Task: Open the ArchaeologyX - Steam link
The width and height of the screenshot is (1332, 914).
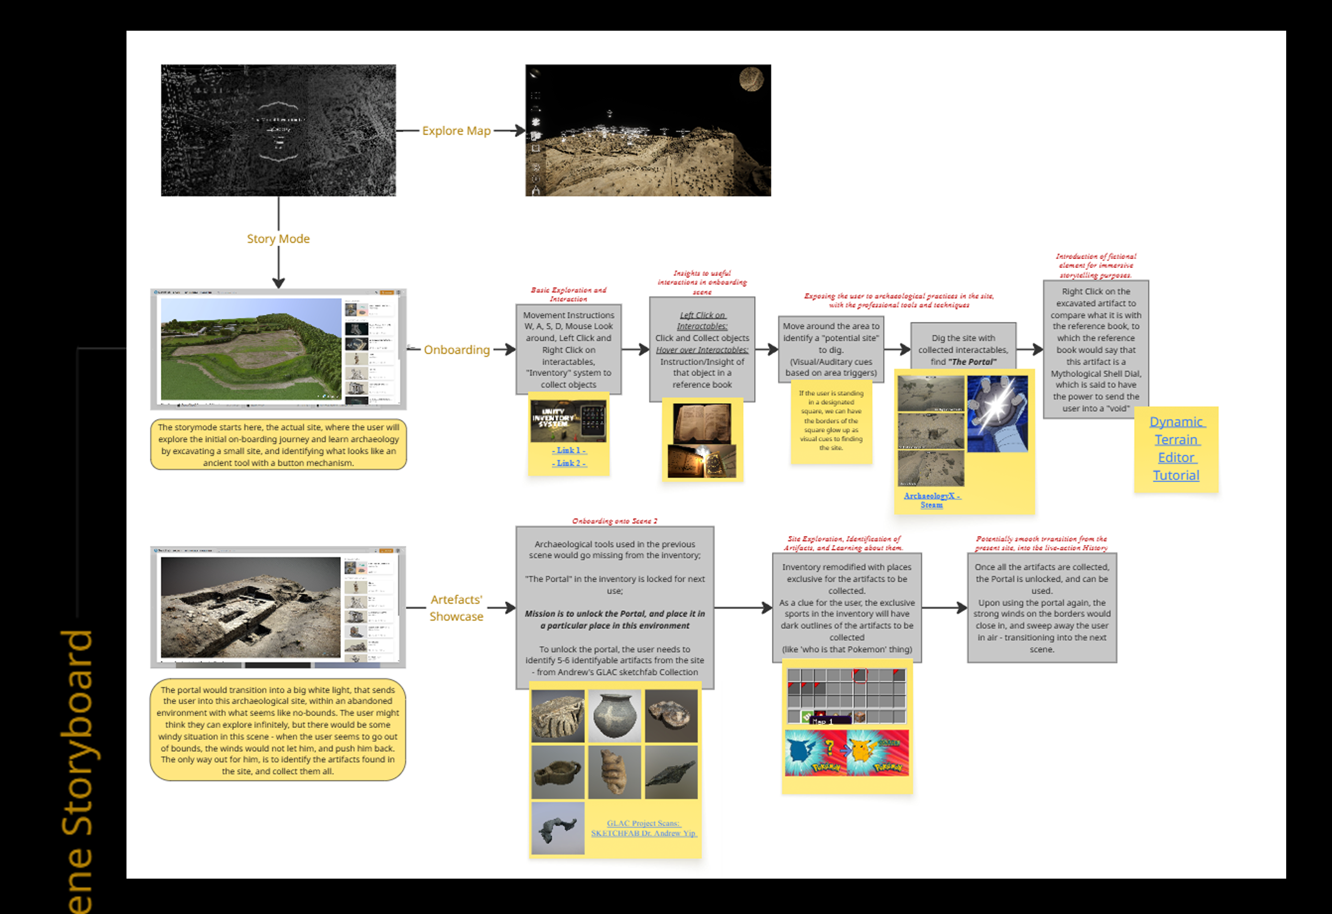Action: coord(932,500)
